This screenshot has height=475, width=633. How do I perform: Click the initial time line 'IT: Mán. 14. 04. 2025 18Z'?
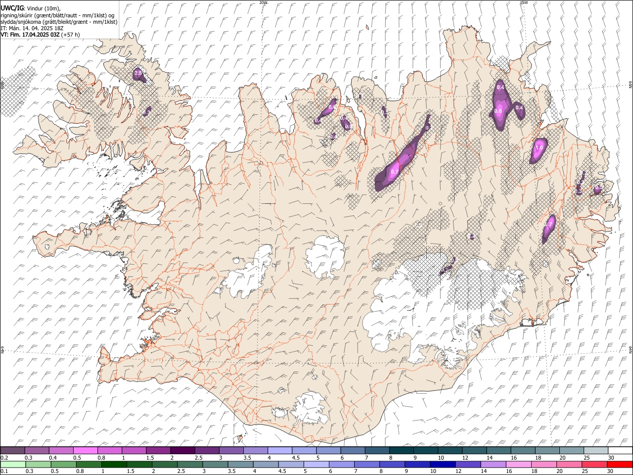[32, 28]
